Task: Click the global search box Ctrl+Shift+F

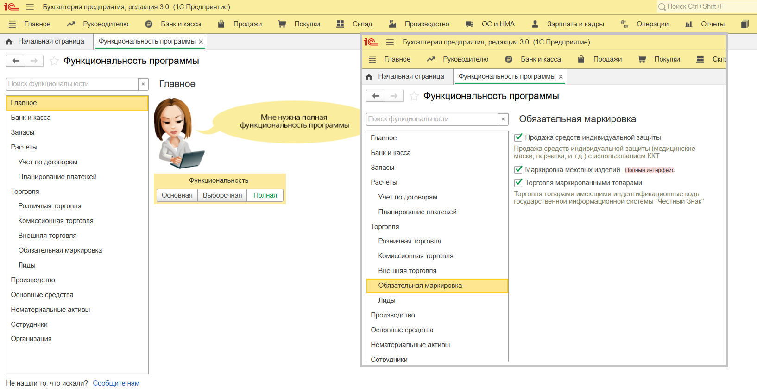Action: (x=707, y=6)
